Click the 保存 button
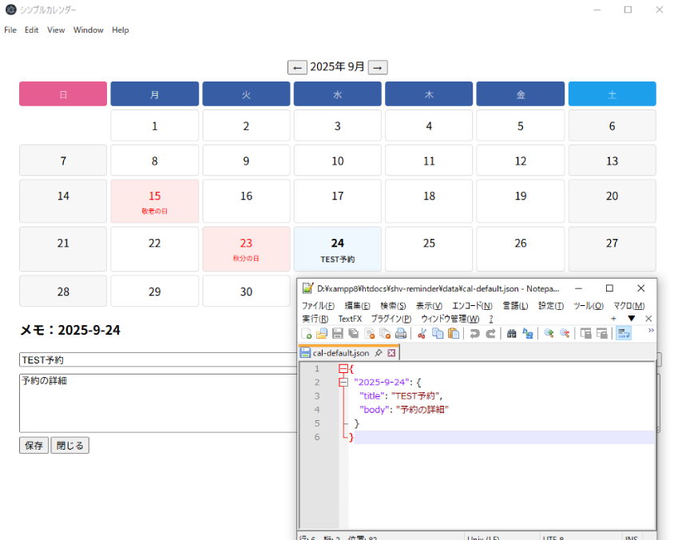 34,446
